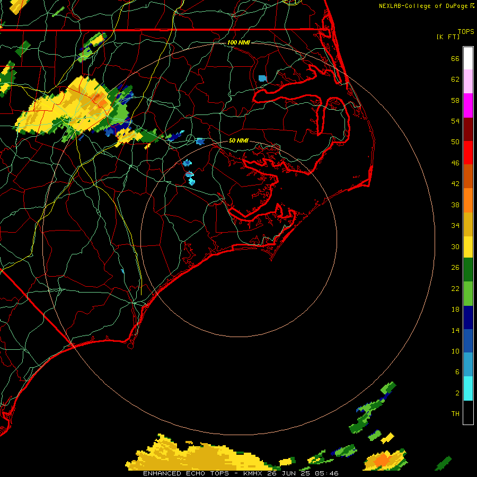The width and height of the screenshot is (477, 477).
Task: Click the light pink legend swatch
Action: click(468, 81)
